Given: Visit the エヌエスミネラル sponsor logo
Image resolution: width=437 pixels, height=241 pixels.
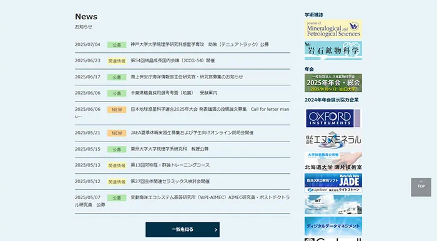Looking at the screenshot, I should tap(333, 140).
